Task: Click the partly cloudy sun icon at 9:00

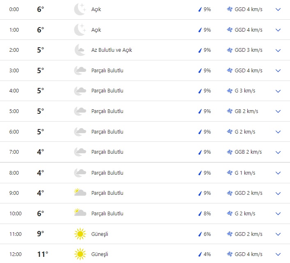Action: tap(80, 193)
